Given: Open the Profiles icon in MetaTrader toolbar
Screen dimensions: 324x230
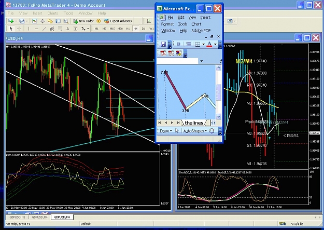Looking at the screenshot, I should (22, 21).
